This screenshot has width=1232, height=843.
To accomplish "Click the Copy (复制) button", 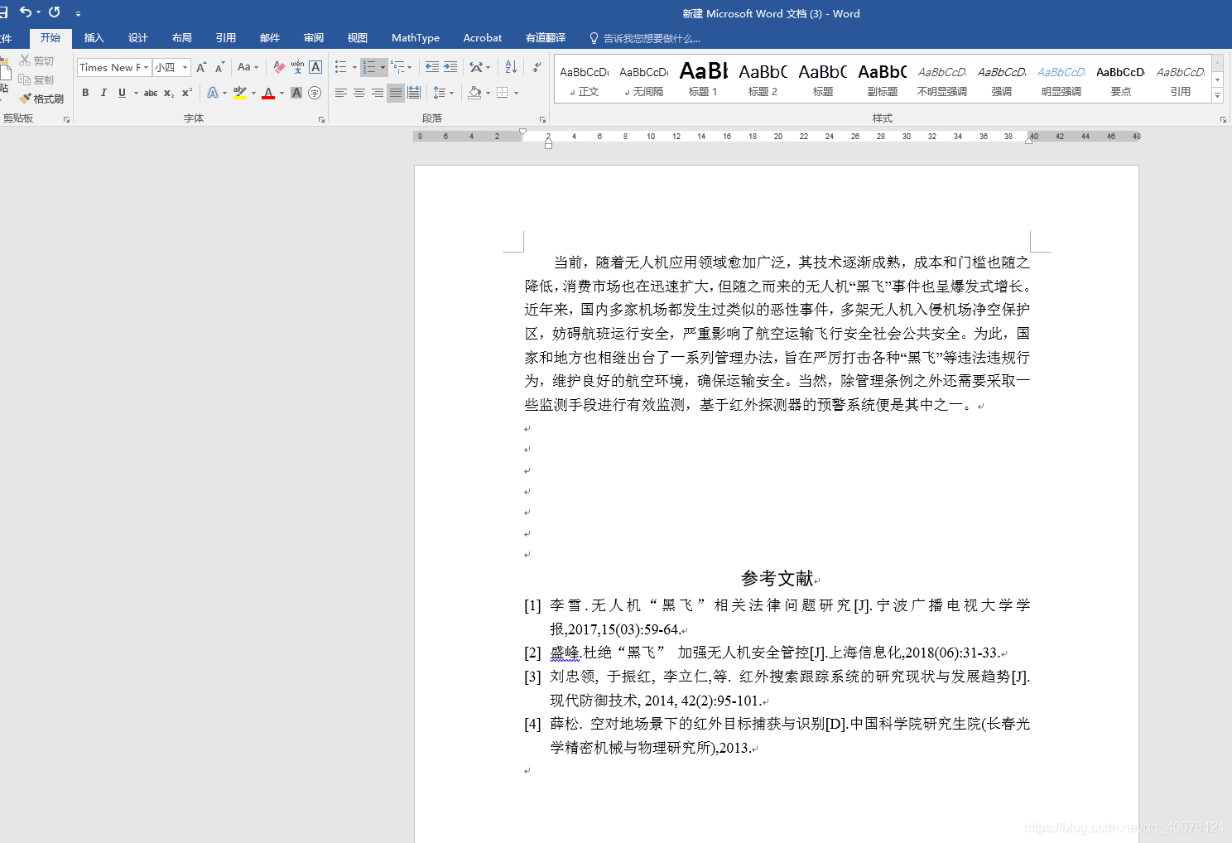I will 36,80.
